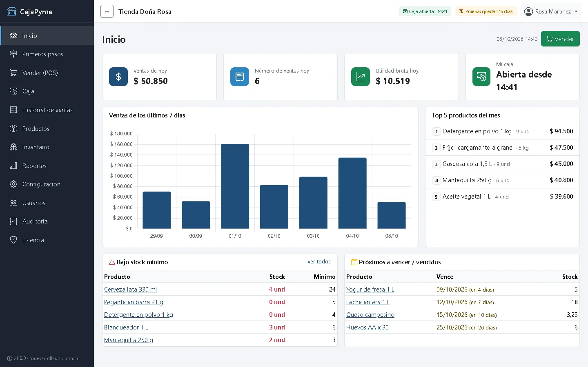Click the 04/10 bar in sales chart
588x367 pixels.
coord(352,193)
